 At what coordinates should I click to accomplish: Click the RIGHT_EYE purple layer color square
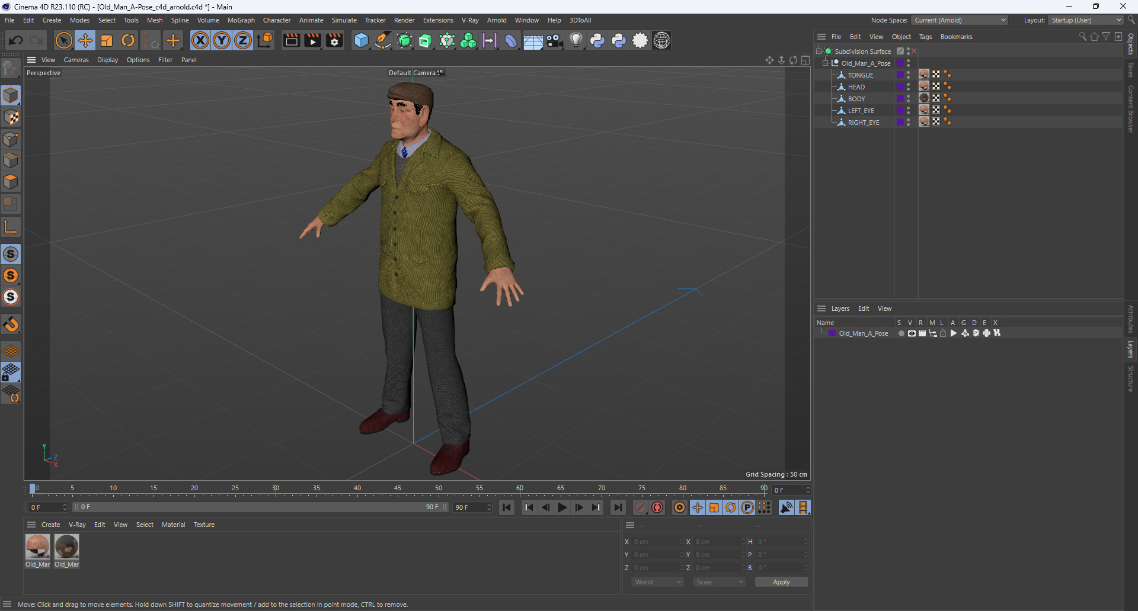click(900, 122)
